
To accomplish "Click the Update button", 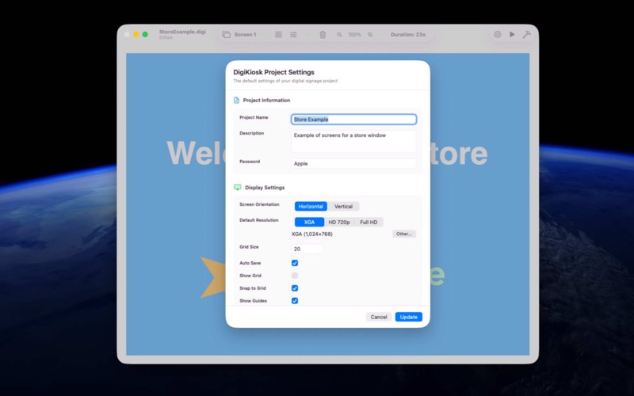I will [409, 317].
